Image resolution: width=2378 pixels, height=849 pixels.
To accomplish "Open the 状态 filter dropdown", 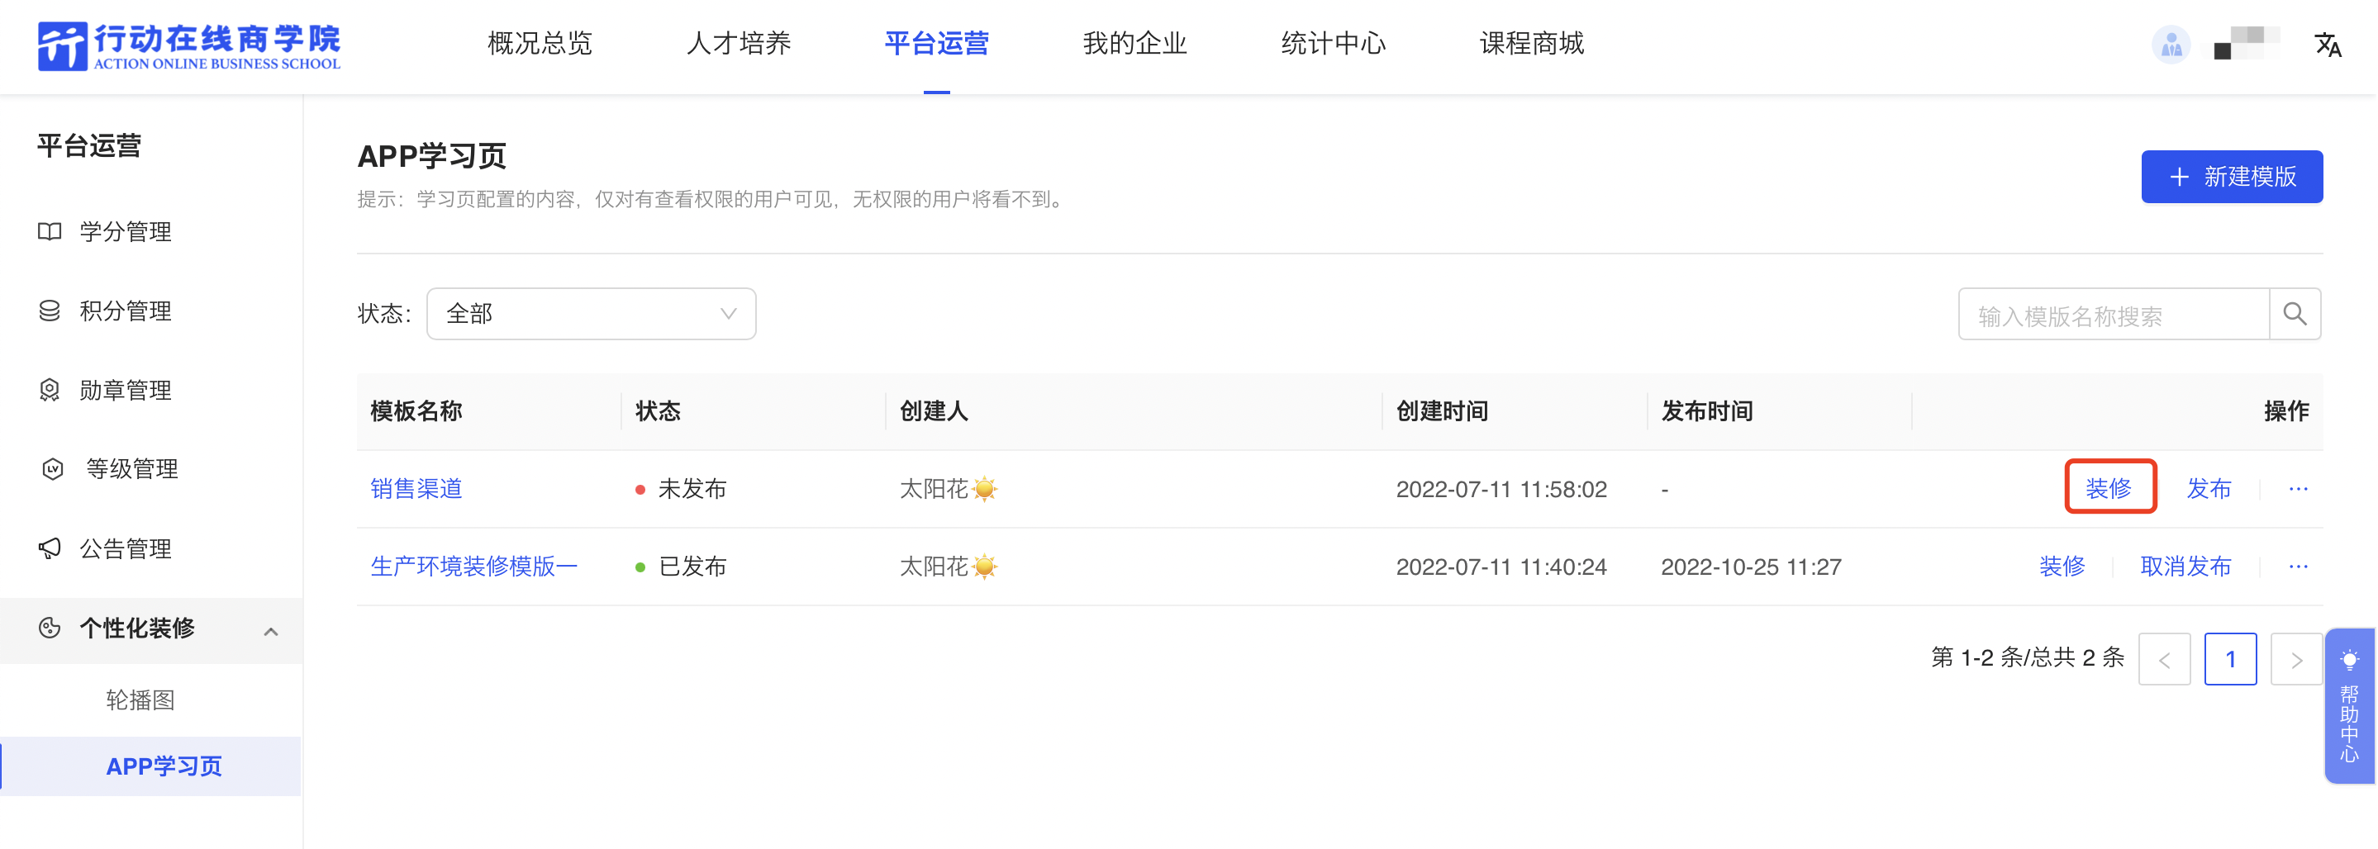I will tap(592, 314).
